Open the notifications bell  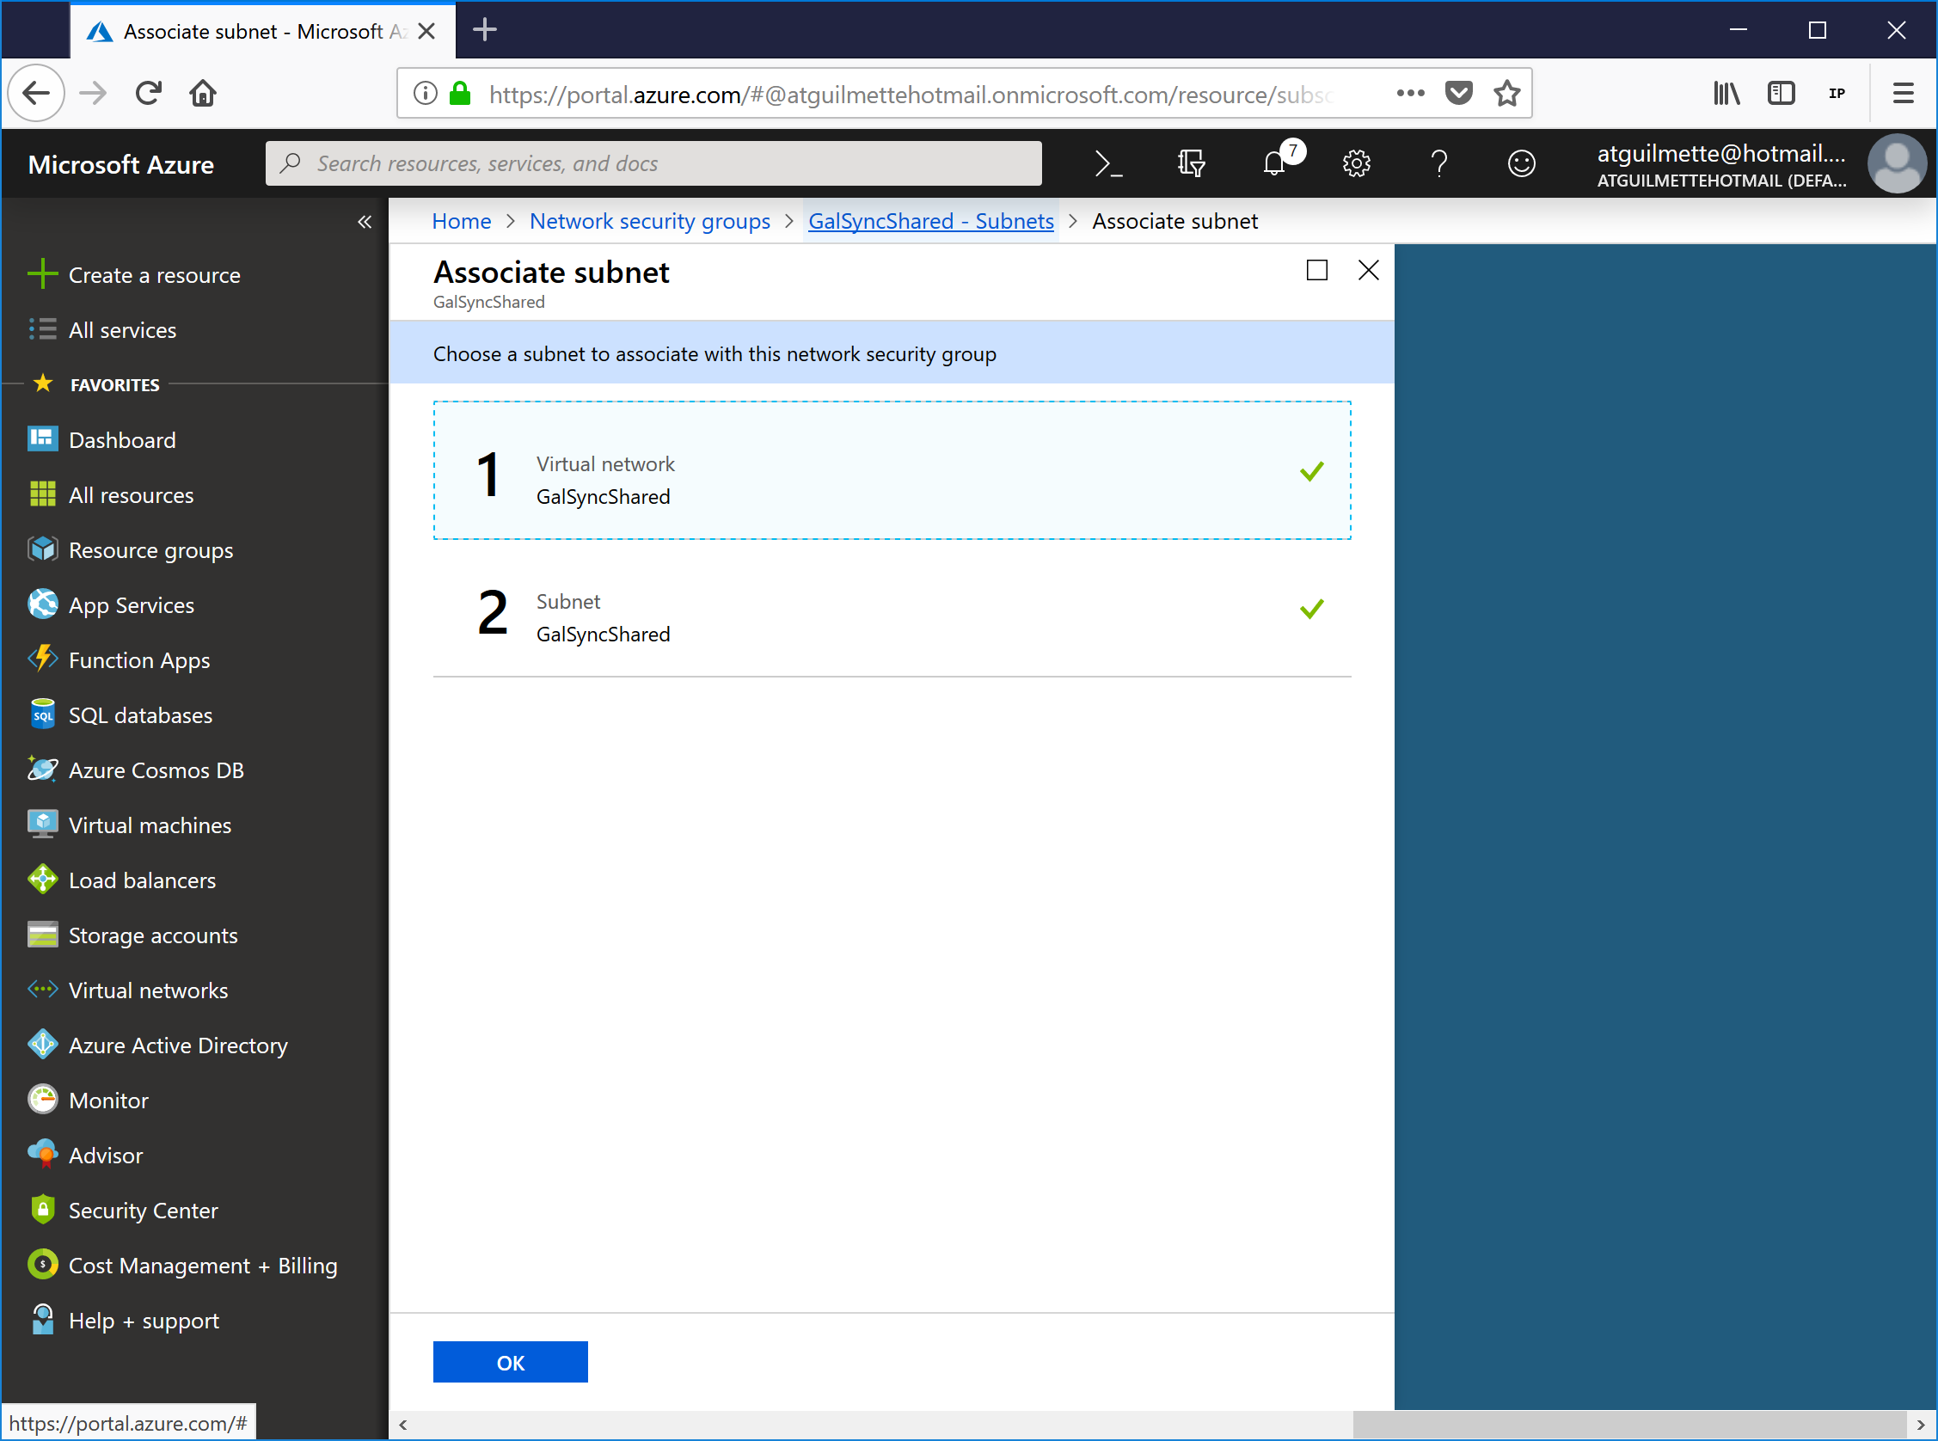(x=1274, y=164)
